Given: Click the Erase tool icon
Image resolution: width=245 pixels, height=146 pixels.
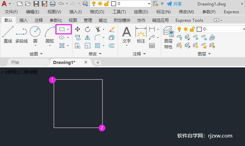Looking at the screenshot, I should (x=112, y=29).
